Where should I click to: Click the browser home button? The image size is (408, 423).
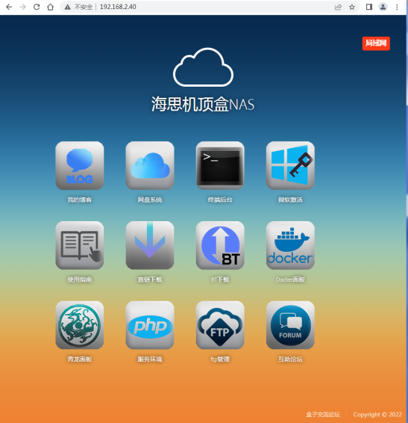pos(51,7)
